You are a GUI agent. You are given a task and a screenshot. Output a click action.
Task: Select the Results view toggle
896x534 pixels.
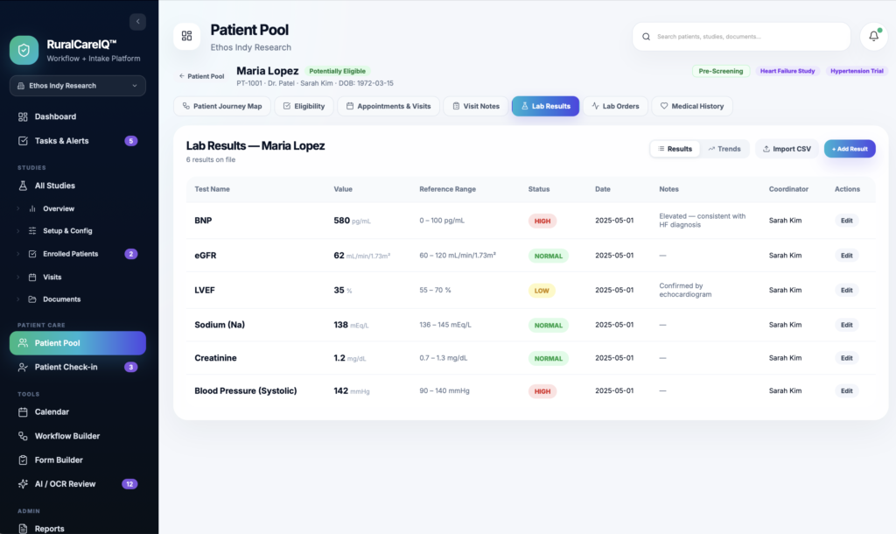pyautogui.click(x=675, y=149)
